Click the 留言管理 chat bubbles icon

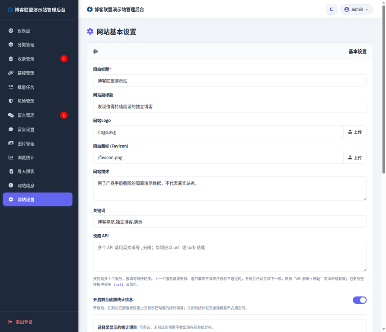(x=11, y=115)
